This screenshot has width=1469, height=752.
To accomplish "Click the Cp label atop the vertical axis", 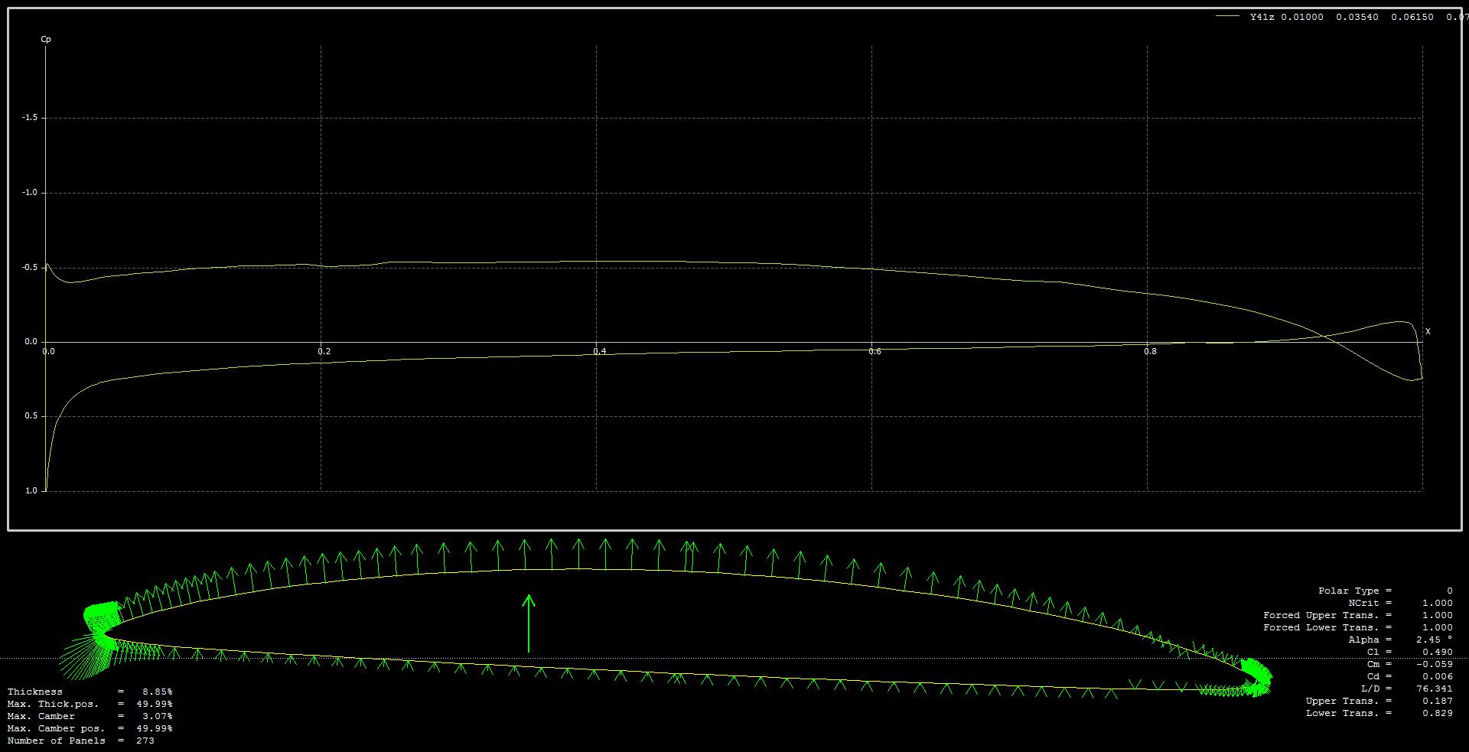I will click(x=46, y=39).
